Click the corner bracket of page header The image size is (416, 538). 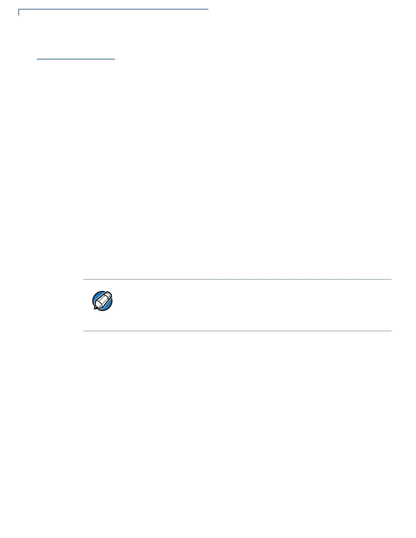(19, 12)
